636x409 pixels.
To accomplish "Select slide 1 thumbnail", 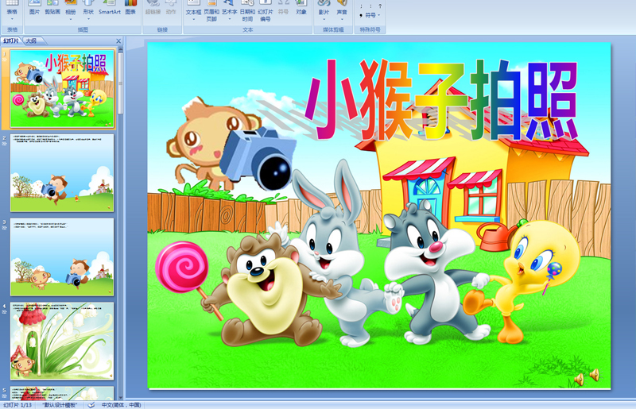I will click(62, 88).
